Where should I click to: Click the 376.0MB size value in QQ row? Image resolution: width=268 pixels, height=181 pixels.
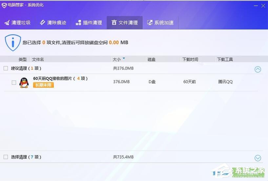coord(121,82)
